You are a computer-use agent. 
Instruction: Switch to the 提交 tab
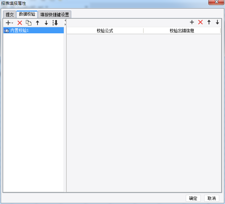click(x=10, y=15)
